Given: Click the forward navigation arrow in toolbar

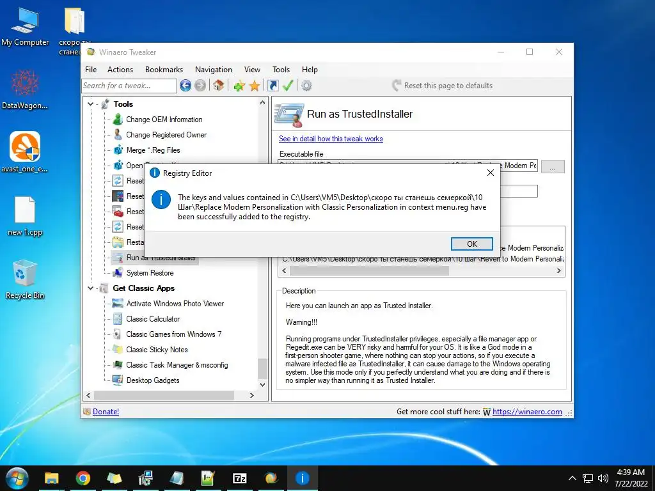Looking at the screenshot, I should click(200, 86).
